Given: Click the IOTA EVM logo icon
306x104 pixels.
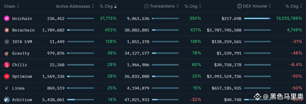Looking at the screenshot, I should pyautogui.click(x=7, y=42).
